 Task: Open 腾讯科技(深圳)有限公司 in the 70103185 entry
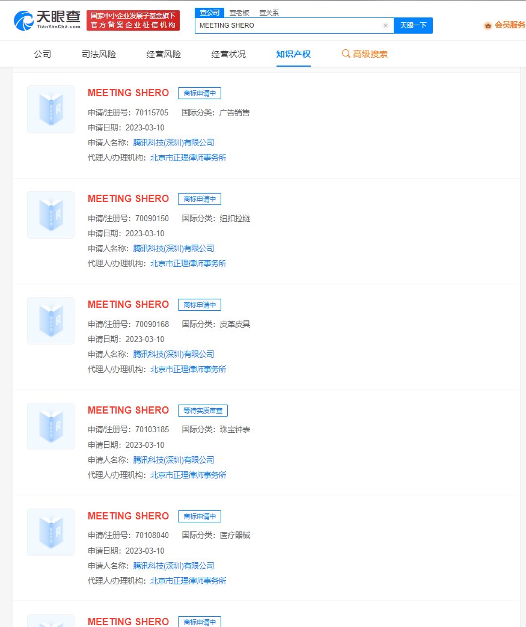[x=174, y=460]
